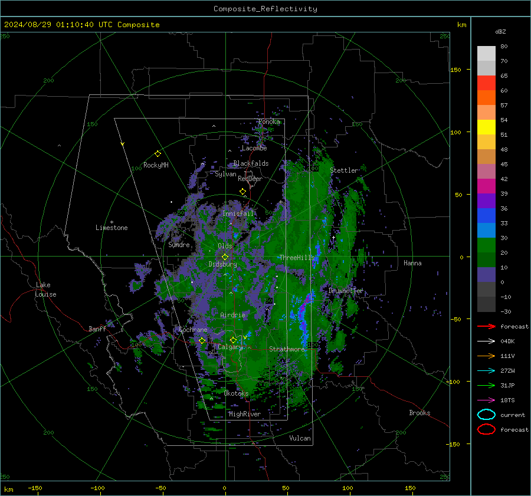Click the yellow diamond marker near RockyMH
Screen dimensions: 531x496
[x=158, y=154]
